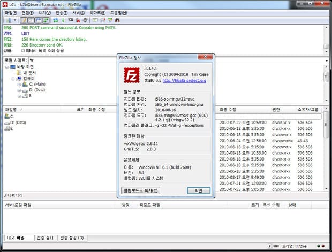Open the 북마크(B) menu
This screenshot has width=332, height=252.
click(x=97, y=13)
